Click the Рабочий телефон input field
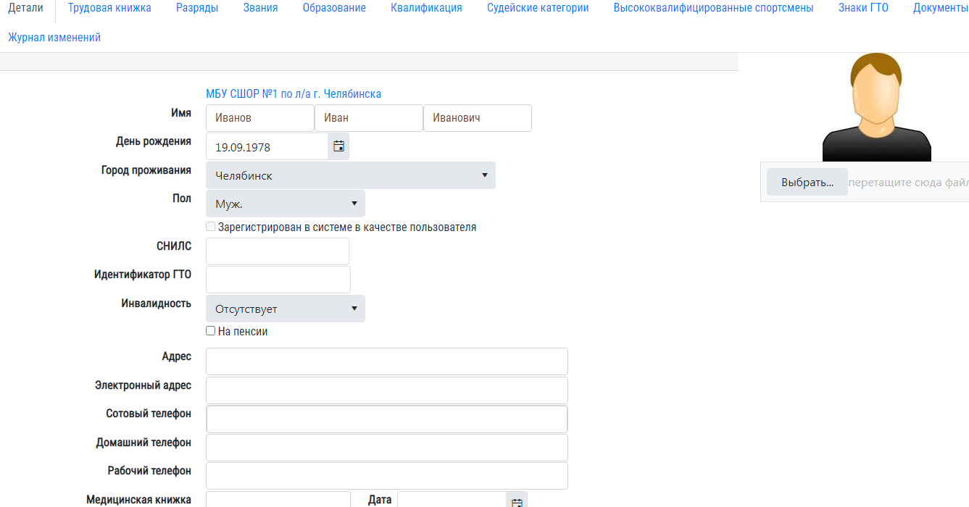Screen dimensions: 969x507 pyautogui.click(x=387, y=476)
